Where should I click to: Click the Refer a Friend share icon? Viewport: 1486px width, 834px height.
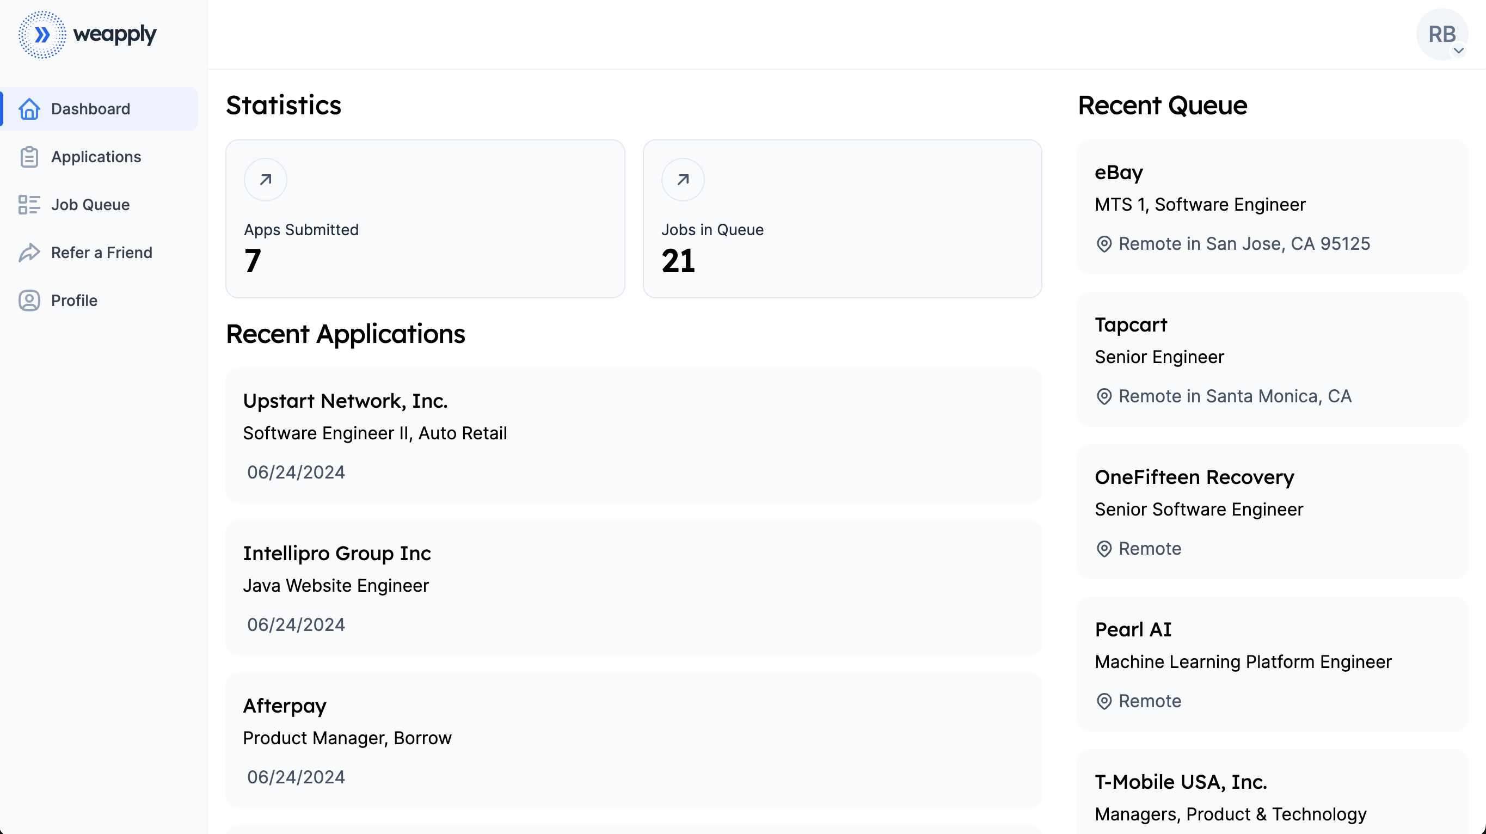[29, 253]
